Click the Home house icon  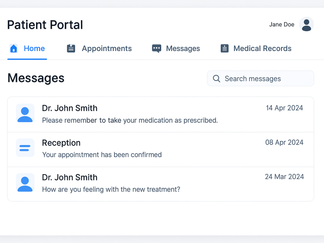[14, 49]
